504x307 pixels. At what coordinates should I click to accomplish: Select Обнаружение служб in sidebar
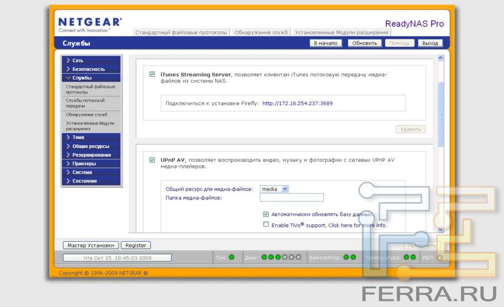pyautogui.click(x=87, y=115)
